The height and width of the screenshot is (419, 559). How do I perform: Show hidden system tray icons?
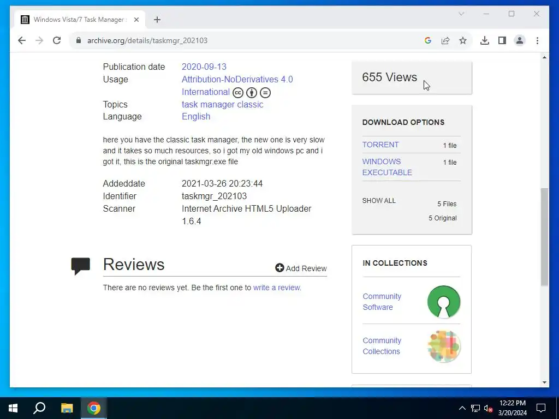pyautogui.click(x=462, y=408)
